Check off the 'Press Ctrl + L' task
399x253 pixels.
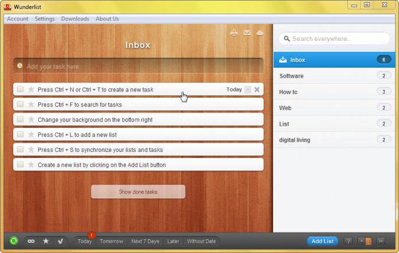coord(20,134)
